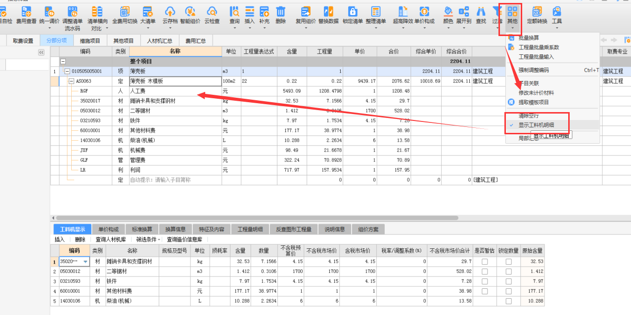The image size is (631, 315).
Task: Click the 查找 binoculars icon
Action: click(481, 11)
